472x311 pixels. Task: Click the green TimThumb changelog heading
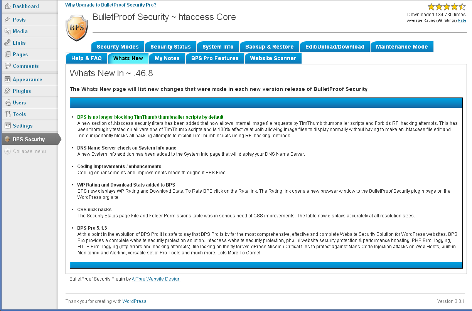point(150,117)
